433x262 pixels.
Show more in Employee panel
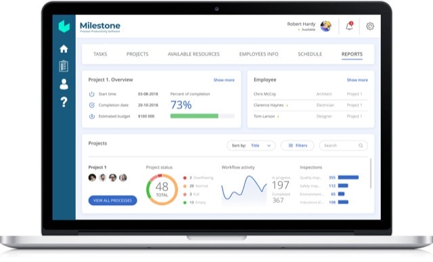(x=357, y=80)
